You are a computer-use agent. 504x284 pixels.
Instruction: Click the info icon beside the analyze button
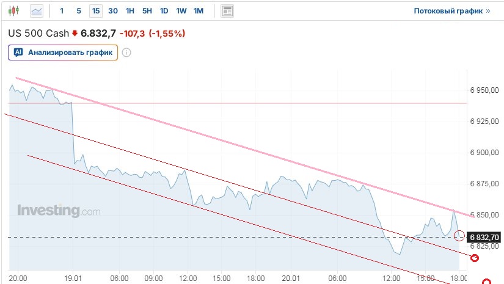click(126, 53)
